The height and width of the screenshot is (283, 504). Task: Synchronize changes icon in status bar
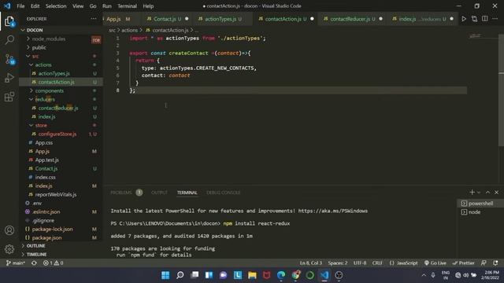pyautogui.click(x=34, y=263)
